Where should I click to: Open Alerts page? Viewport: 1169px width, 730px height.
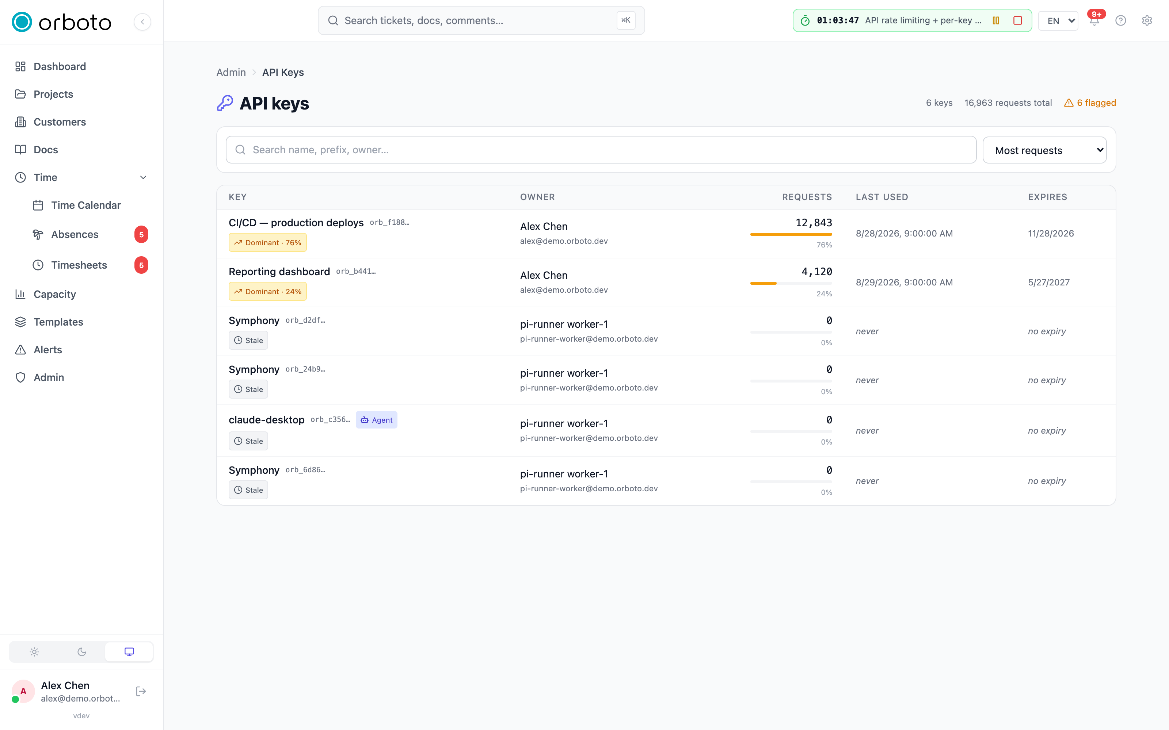tap(48, 350)
